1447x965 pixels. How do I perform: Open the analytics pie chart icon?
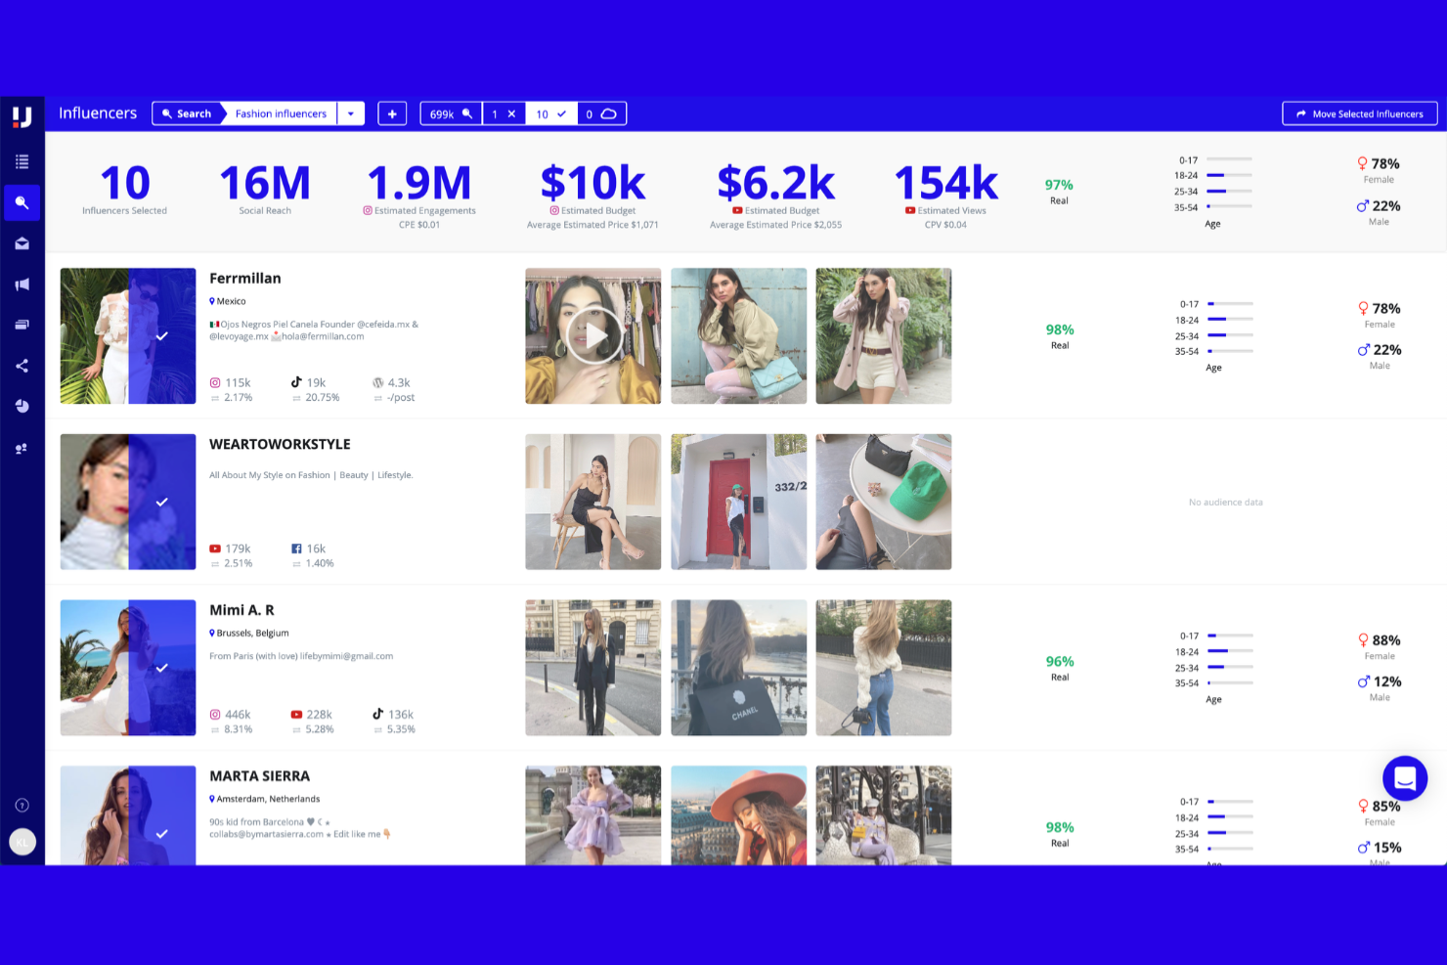pos(22,406)
